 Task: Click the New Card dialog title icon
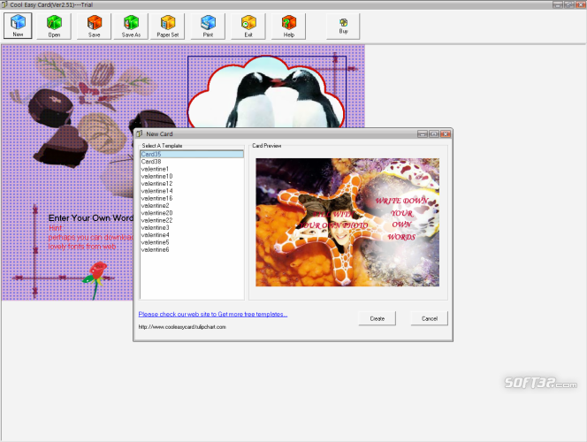(x=140, y=133)
